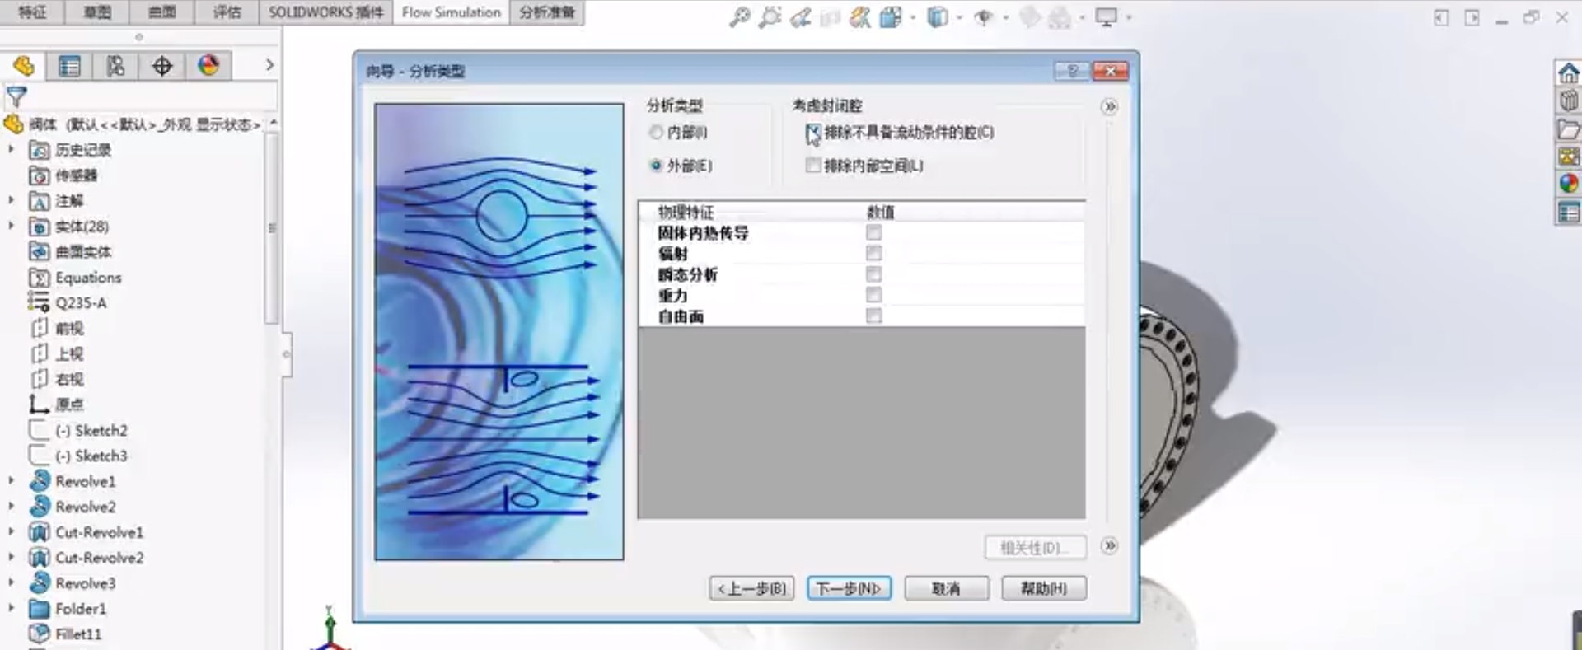Viewport: 1582px width, 650px height.
Task: Expand the Folder1 tree node
Action: [x=12, y=608]
